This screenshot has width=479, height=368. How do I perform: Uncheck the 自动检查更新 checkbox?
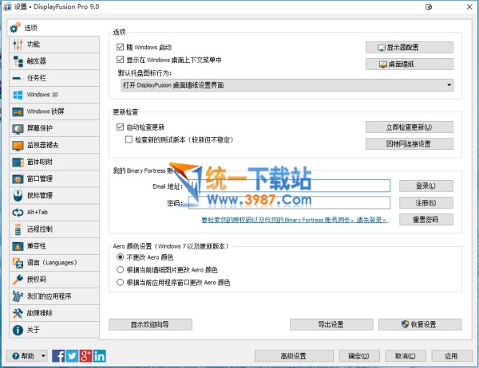pyautogui.click(x=120, y=127)
